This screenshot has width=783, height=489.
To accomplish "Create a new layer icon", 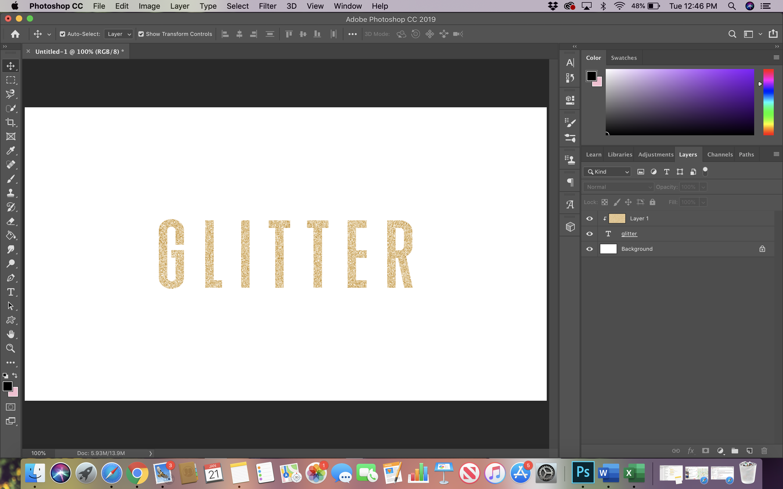I will click(749, 451).
